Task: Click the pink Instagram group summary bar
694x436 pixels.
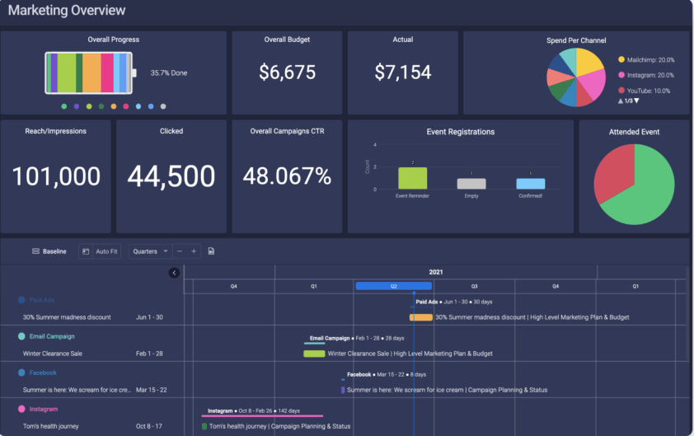Action: pos(262,415)
